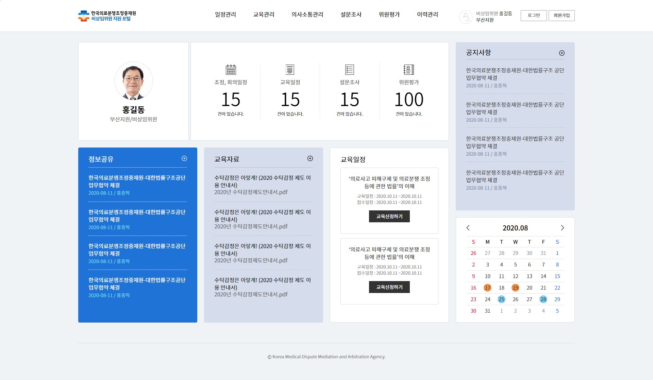Select highlighted date 25 in calendar
The height and width of the screenshot is (380, 653).
click(x=501, y=299)
